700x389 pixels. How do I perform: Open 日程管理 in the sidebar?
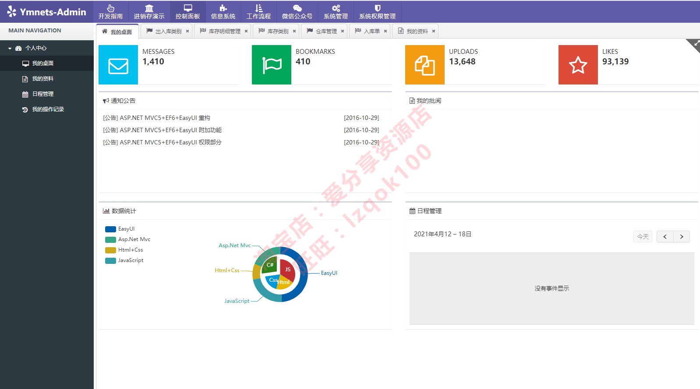pyautogui.click(x=47, y=94)
